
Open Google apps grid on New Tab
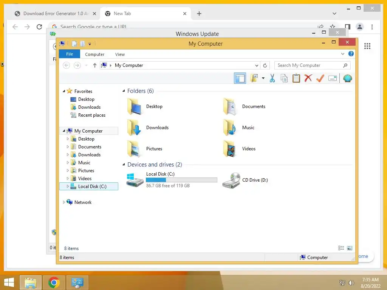click(367, 46)
